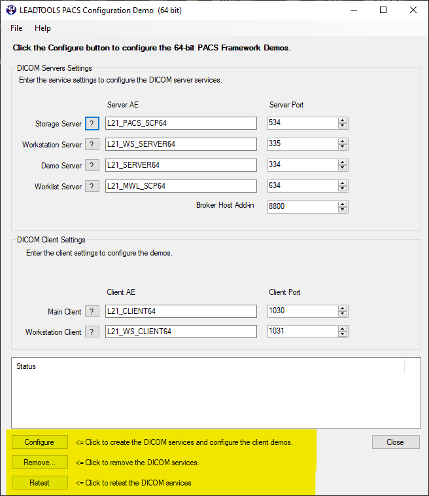Increase the Main Client port with up arrow

pos(343,308)
